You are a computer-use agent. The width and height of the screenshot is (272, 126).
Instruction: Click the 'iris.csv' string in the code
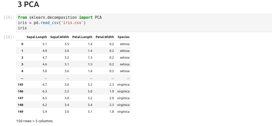[72, 23]
